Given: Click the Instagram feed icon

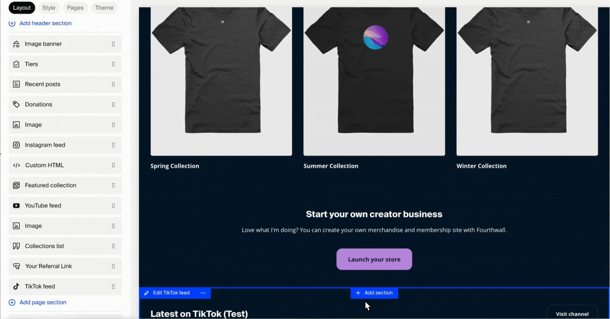Looking at the screenshot, I should coord(16,145).
